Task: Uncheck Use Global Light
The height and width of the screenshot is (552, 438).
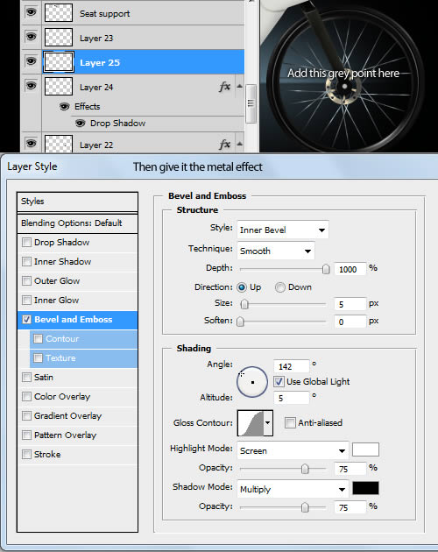Action: point(279,382)
